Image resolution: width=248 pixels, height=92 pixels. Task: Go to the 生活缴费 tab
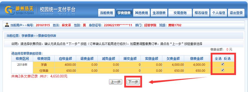tap(159, 13)
